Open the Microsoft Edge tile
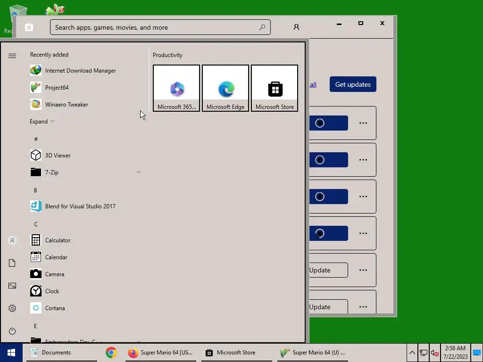 (225, 88)
